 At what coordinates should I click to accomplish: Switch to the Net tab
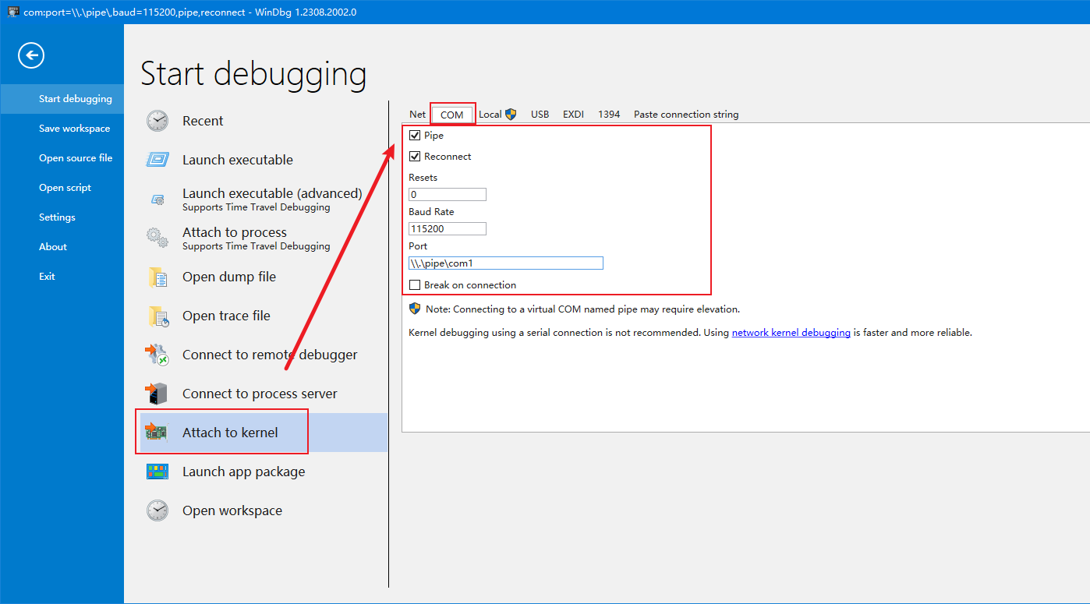[418, 115]
